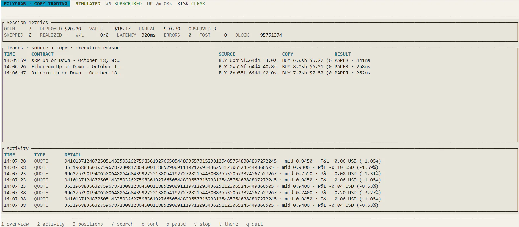Select the 14:07:38 quote with mid 0.9450
Viewport: 519px width, 227px height.
[192, 199]
